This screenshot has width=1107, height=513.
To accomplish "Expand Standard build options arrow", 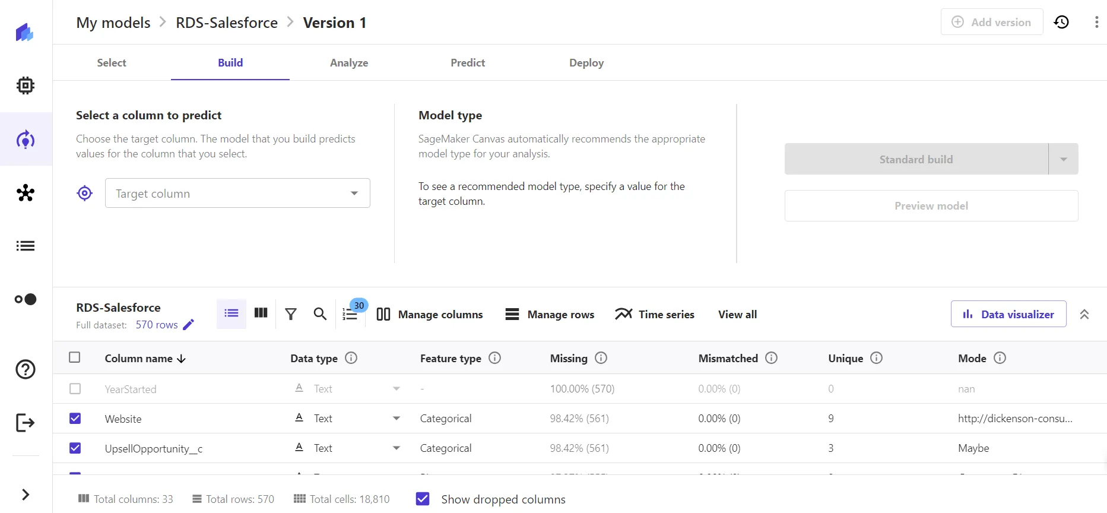I will (1063, 159).
